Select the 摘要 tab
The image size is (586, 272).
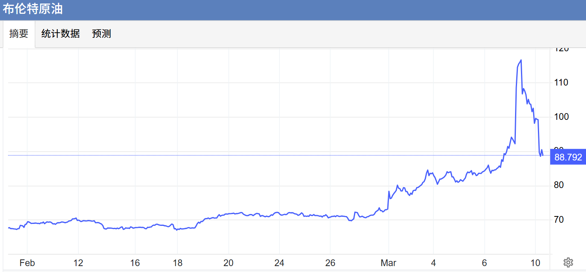point(19,34)
